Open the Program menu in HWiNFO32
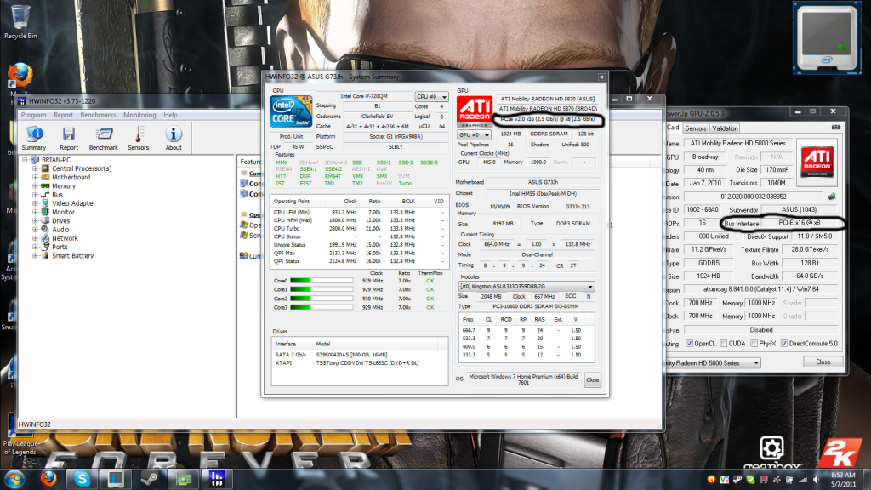Viewport: 871px width, 490px height. [x=34, y=115]
